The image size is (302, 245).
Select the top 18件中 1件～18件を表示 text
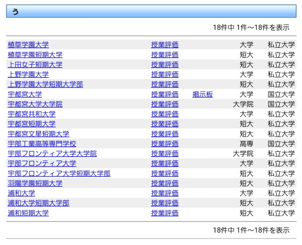pos(251,28)
